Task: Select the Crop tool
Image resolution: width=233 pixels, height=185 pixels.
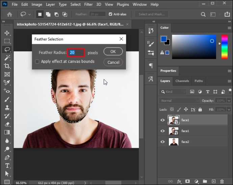Action: tap(7, 66)
